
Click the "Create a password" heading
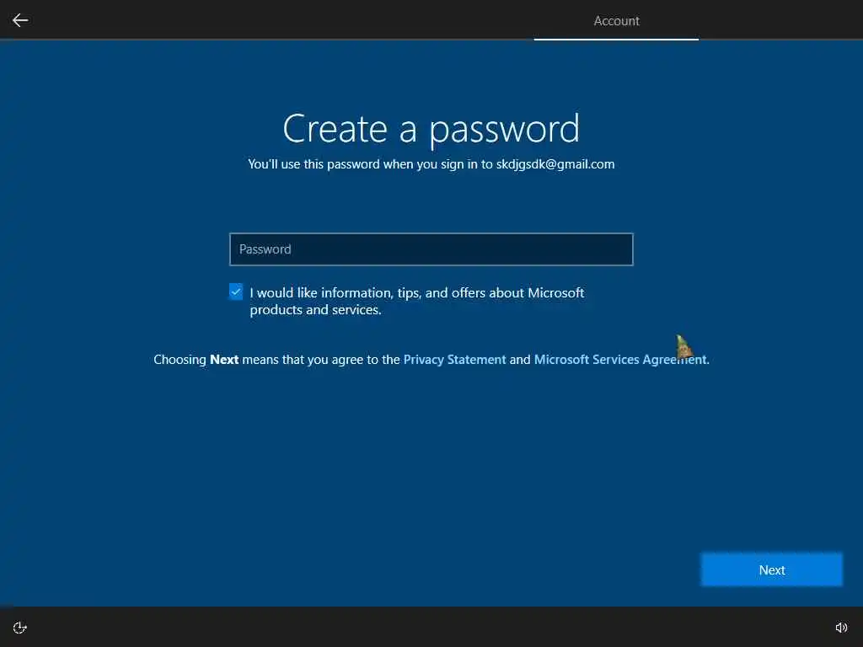pos(431,129)
